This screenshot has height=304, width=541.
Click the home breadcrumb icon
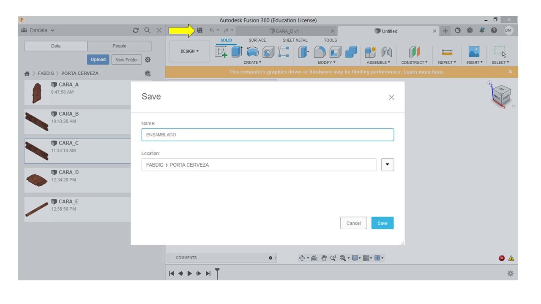(28, 73)
